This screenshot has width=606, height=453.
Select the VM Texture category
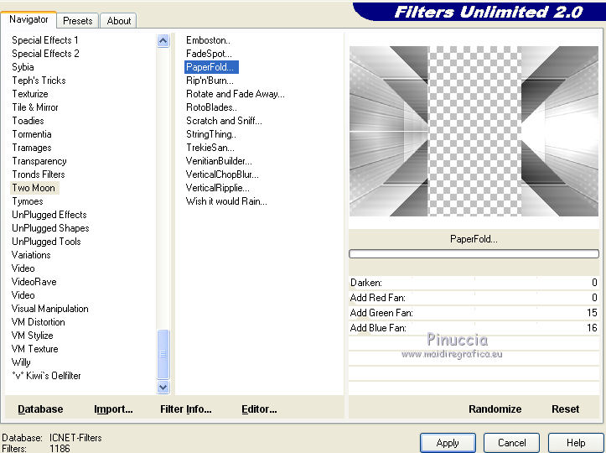point(34,349)
